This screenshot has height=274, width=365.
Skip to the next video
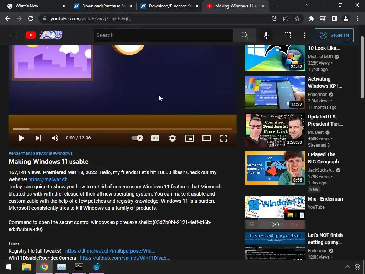(x=38, y=138)
